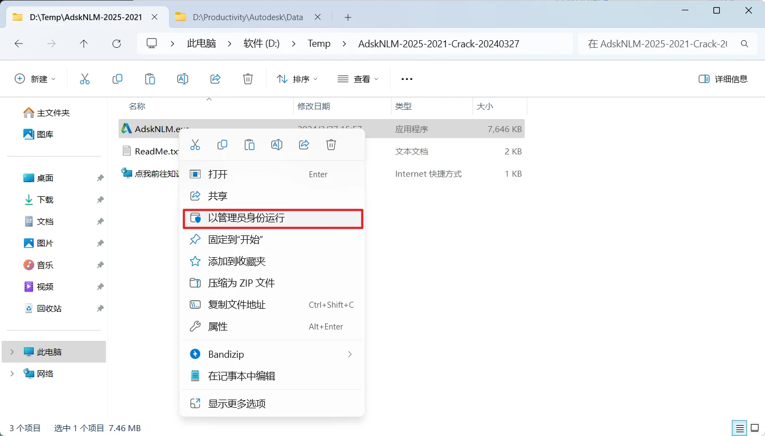
Task: Click the pin icon next to 回收站
Action: 100,309
